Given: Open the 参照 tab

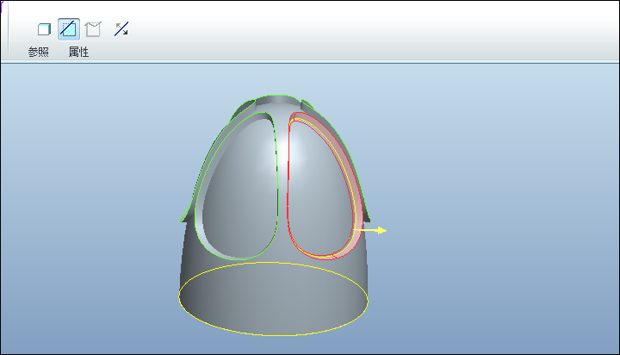Looking at the screenshot, I should pyautogui.click(x=39, y=52).
